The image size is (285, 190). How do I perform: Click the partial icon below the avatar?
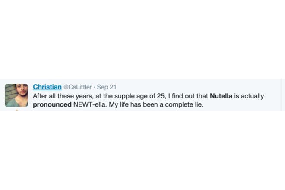tap(17, 110)
